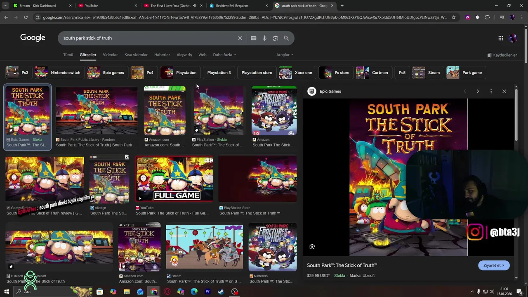Filter images by the Ps3 chip

18,73
